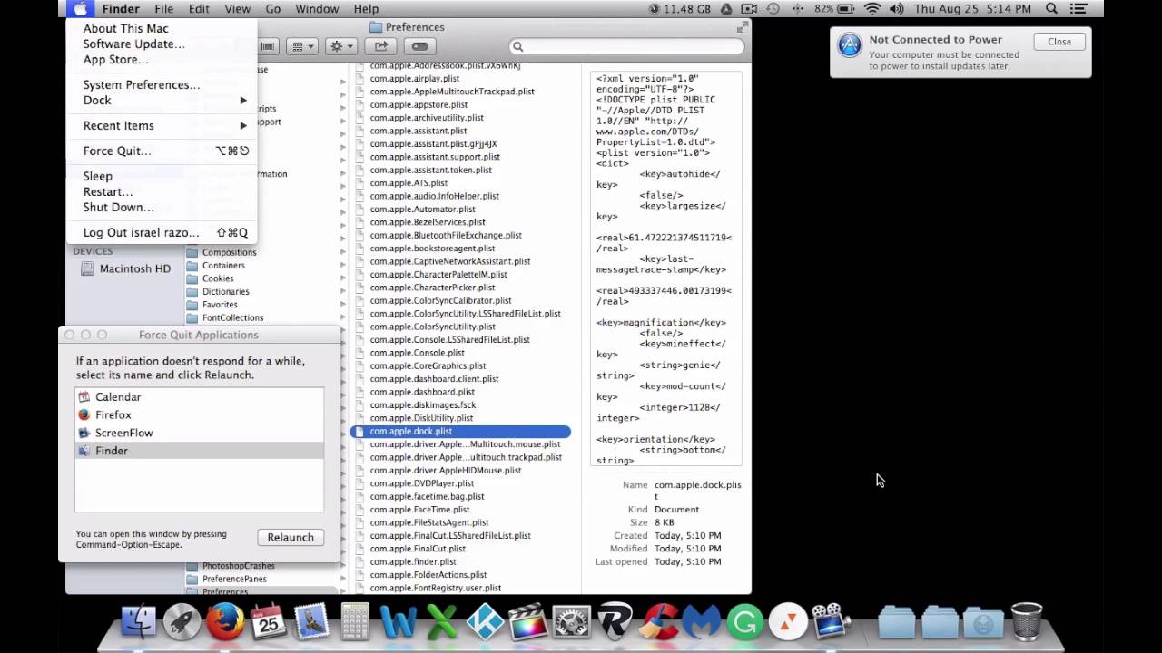Open Mail eagle stamp icon in Dock
The width and height of the screenshot is (1162, 653).
click(311, 623)
